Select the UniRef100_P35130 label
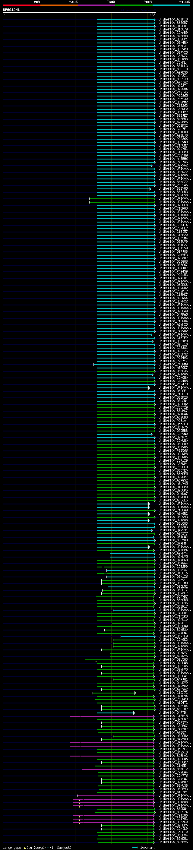The image size is (193, 850). 173,99
